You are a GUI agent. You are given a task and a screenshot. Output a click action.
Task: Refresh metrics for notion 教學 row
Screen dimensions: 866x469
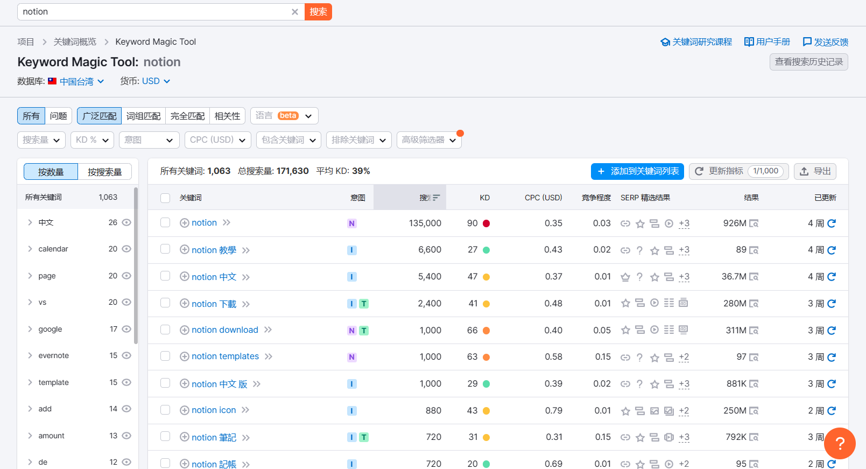(x=832, y=250)
